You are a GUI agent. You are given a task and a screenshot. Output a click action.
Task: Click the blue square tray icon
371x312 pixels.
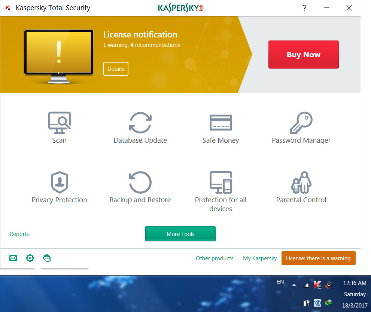(x=317, y=303)
